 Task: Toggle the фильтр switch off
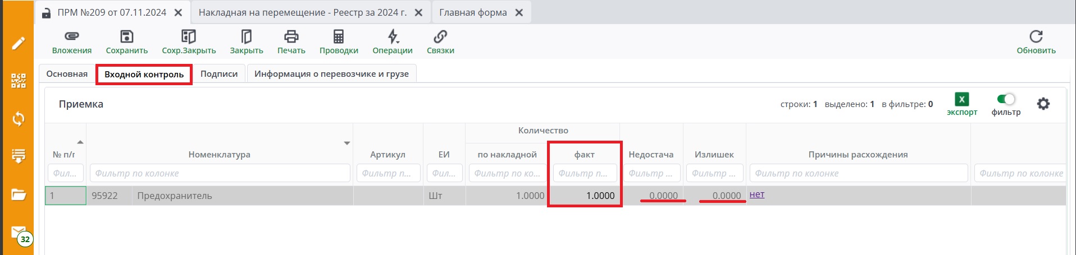(x=1005, y=100)
